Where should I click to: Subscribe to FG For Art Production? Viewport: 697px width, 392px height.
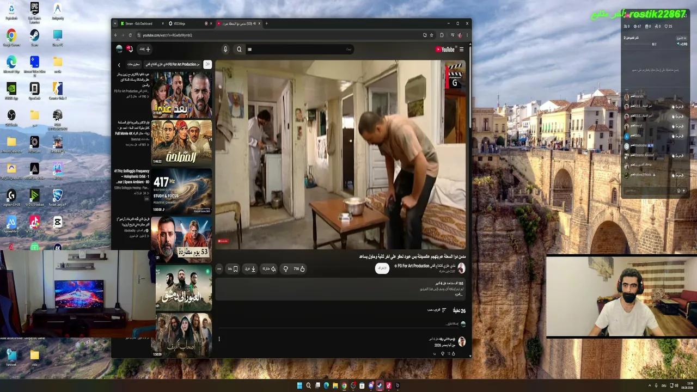pyautogui.click(x=383, y=268)
